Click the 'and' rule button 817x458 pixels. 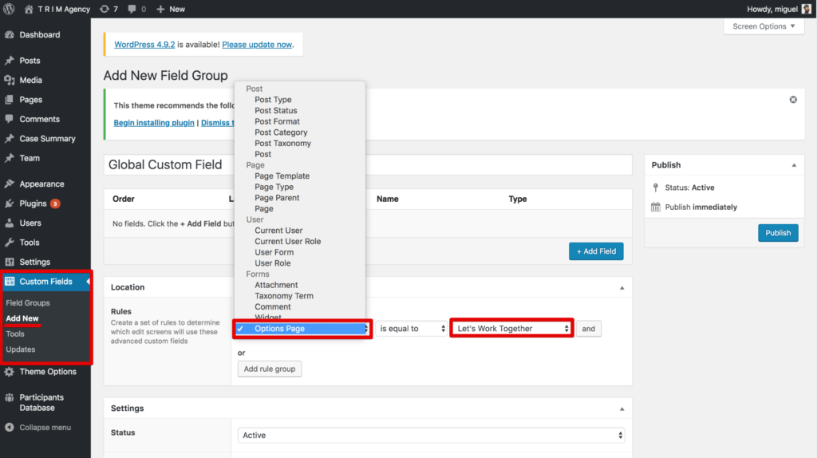[x=588, y=329]
